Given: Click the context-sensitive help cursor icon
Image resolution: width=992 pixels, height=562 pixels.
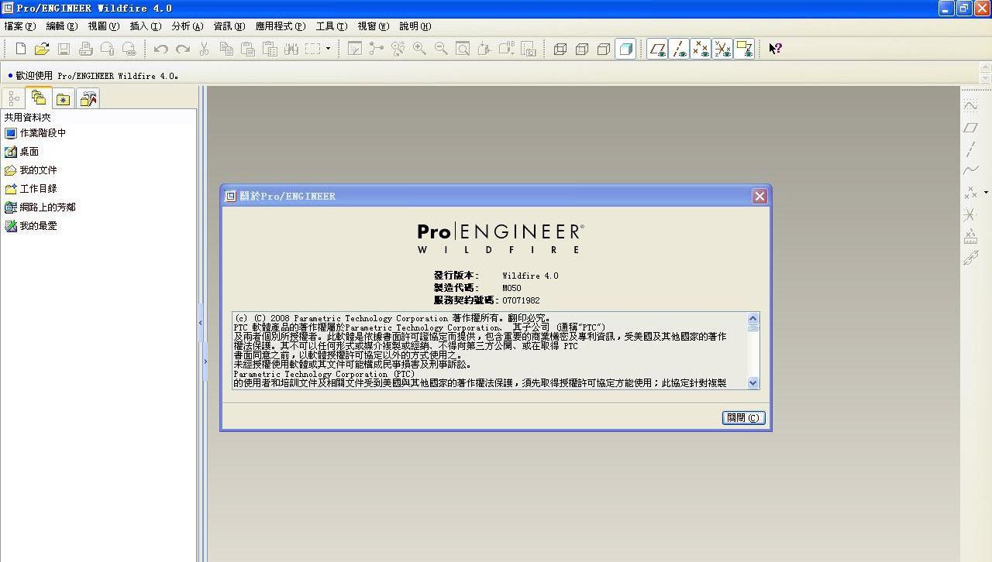Looking at the screenshot, I should (775, 49).
